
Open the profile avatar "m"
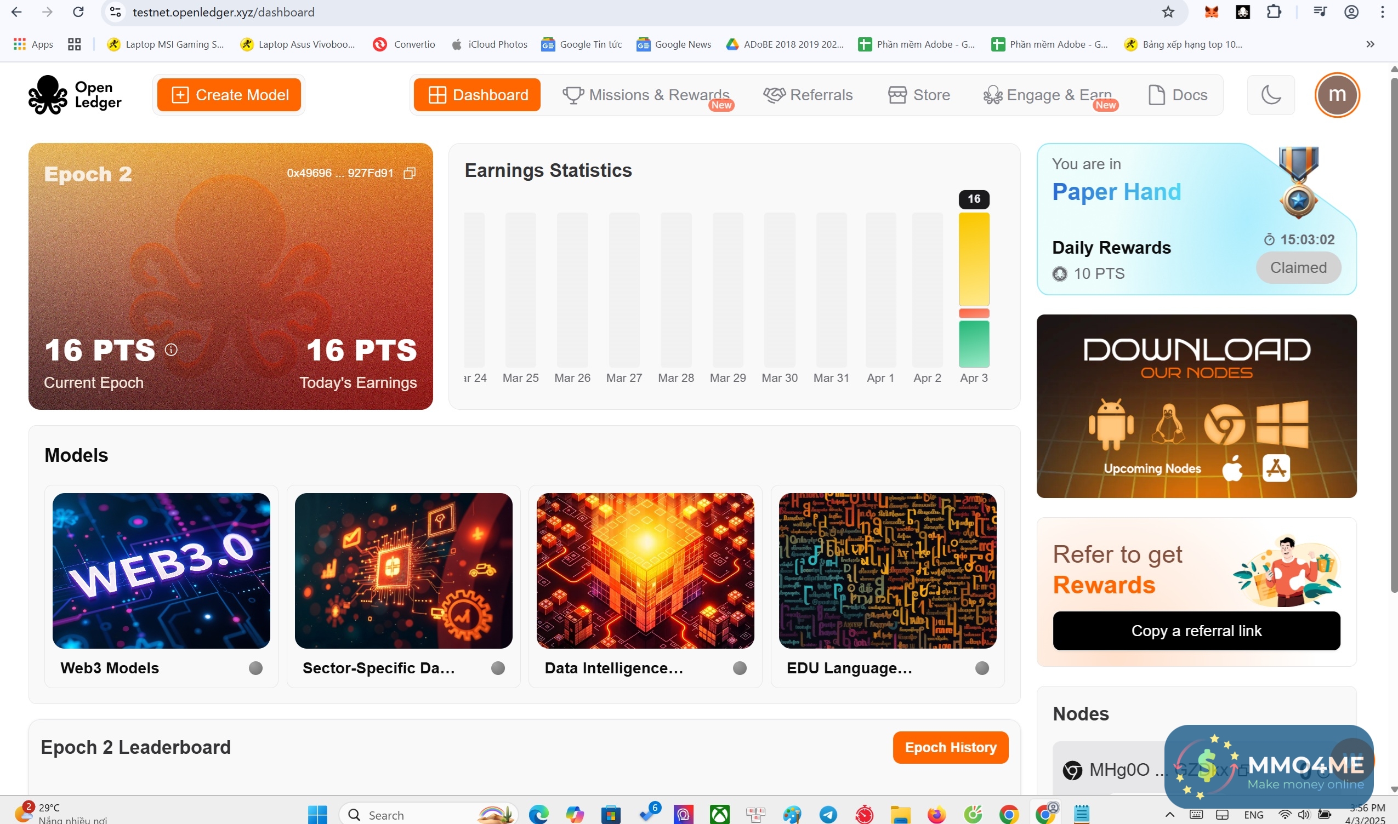click(1337, 95)
